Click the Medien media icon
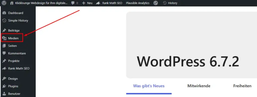 [4, 38]
